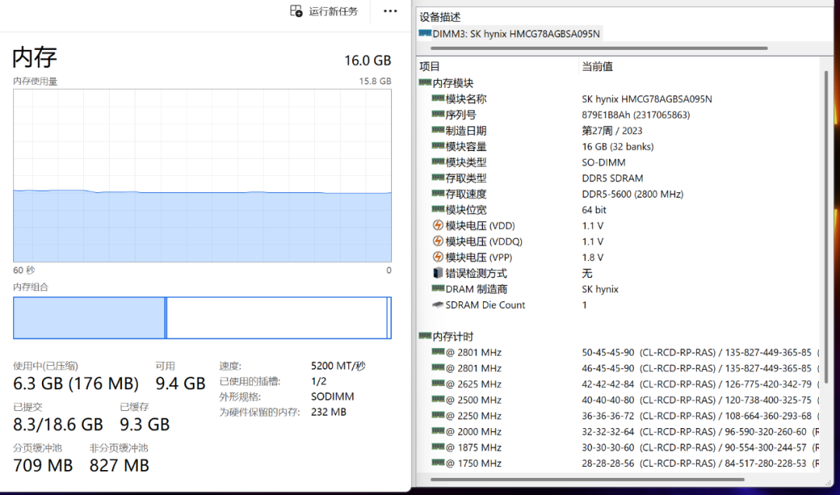Click the memory usage graph
The width and height of the screenshot is (840, 495).
(202, 175)
